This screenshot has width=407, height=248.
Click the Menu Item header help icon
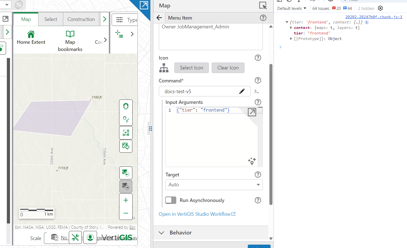point(263,18)
